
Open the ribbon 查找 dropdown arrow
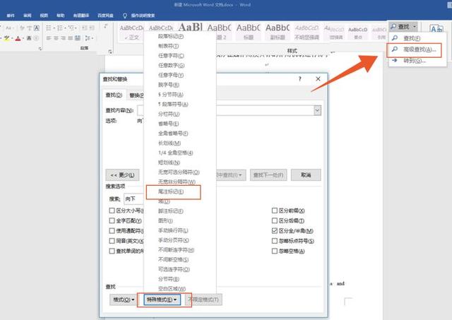pyautogui.click(x=415, y=27)
